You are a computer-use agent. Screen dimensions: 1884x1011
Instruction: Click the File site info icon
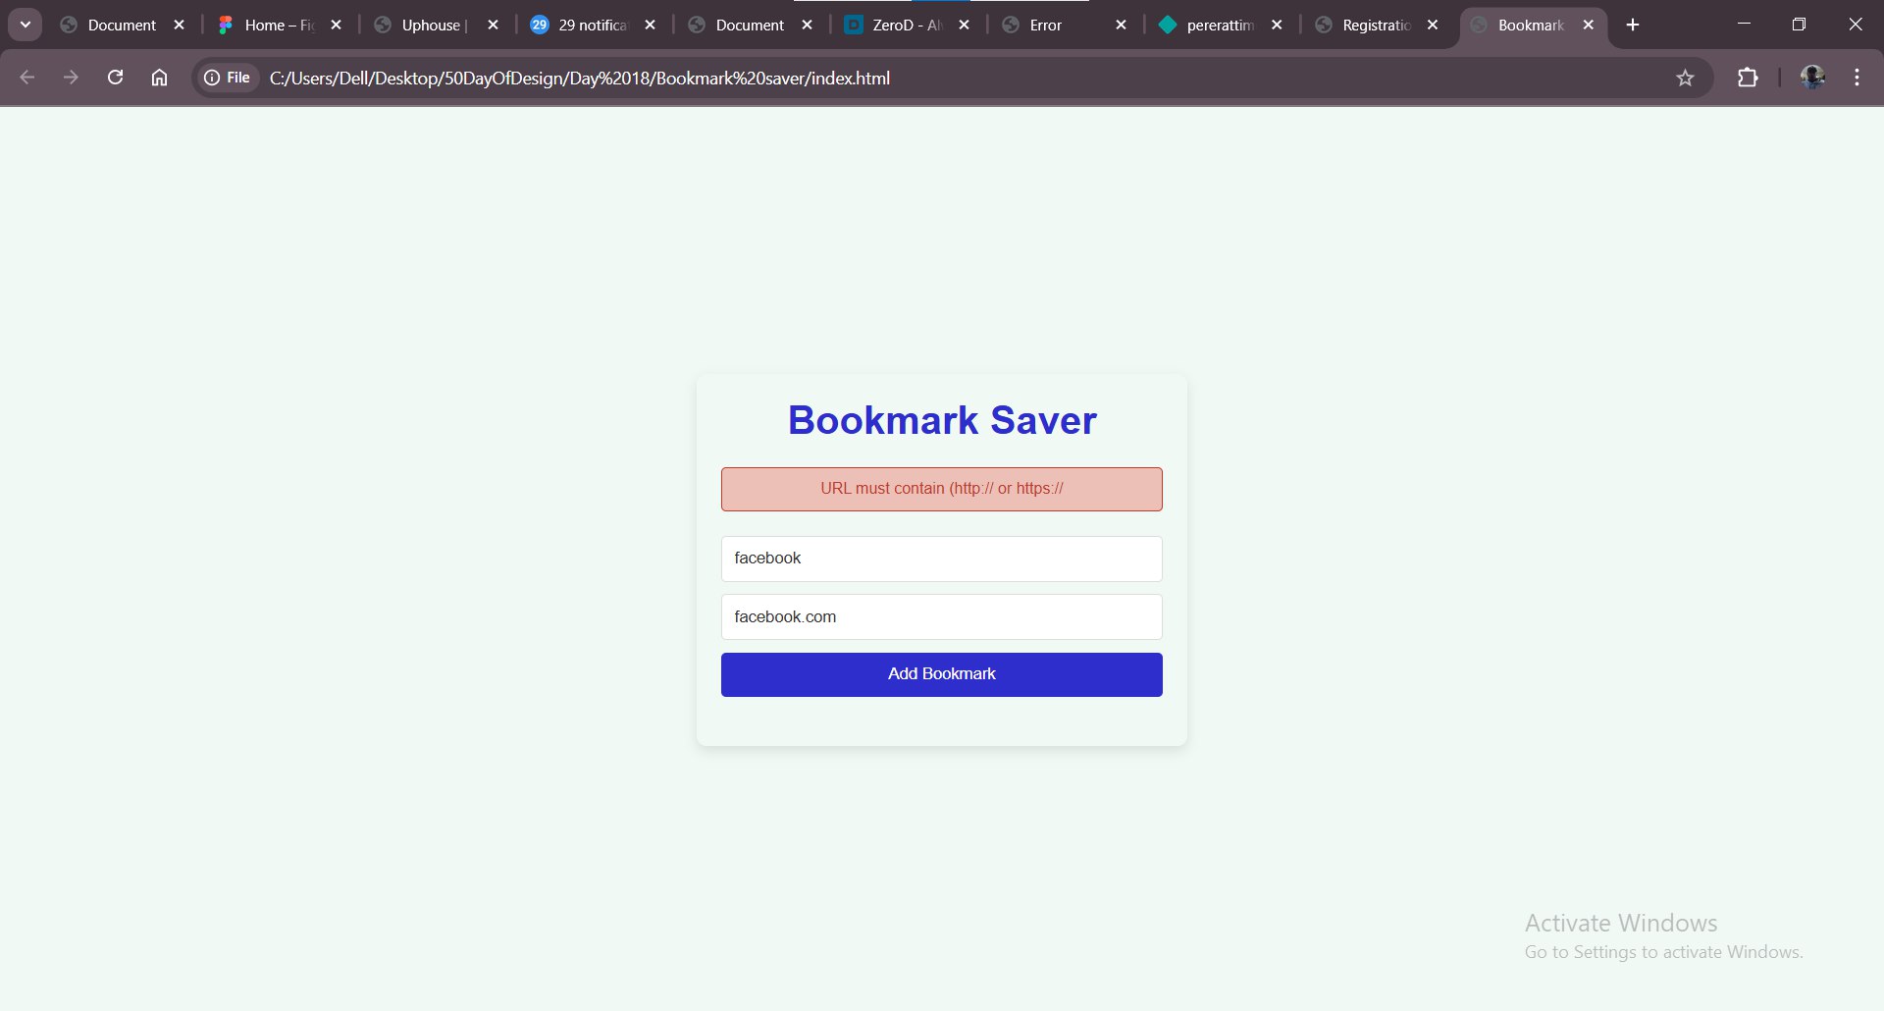click(x=227, y=78)
